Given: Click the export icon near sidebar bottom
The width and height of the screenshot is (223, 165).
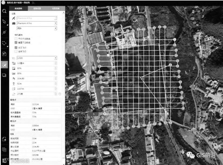Looking at the screenshot, I should click(4, 139).
